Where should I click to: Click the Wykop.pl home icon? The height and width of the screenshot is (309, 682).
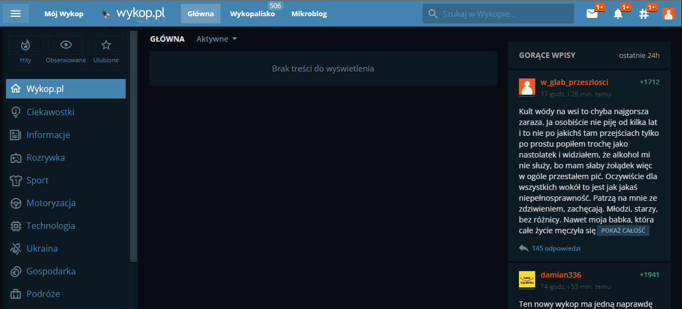point(16,89)
